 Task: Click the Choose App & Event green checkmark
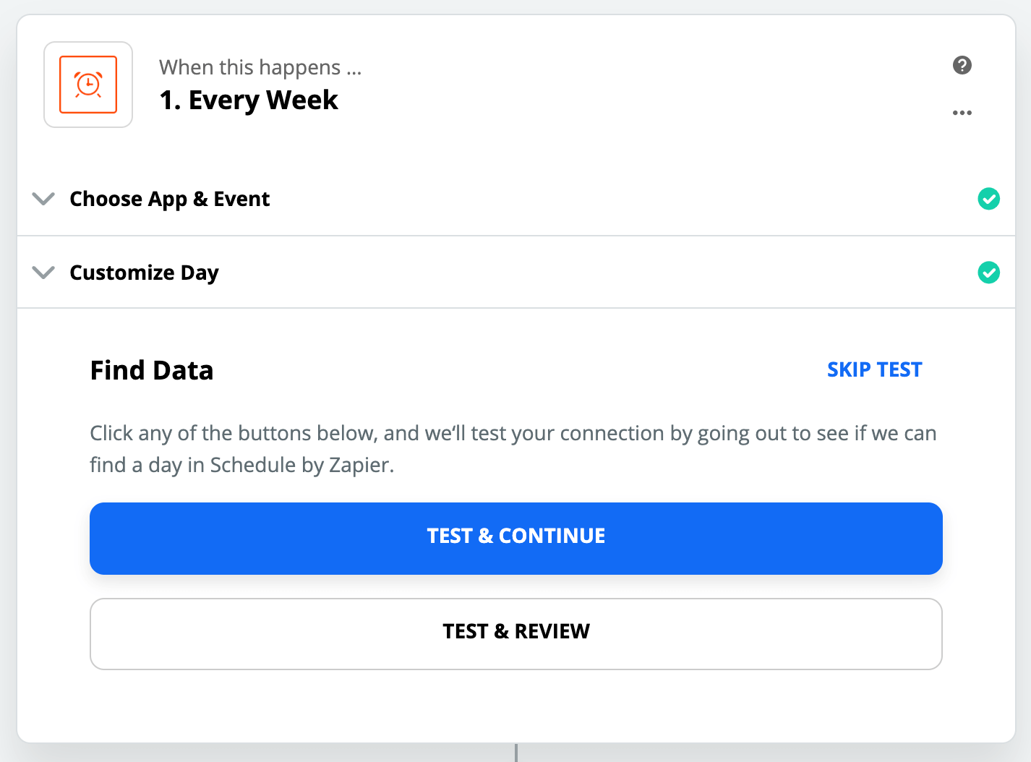click(x=988, y=199)
